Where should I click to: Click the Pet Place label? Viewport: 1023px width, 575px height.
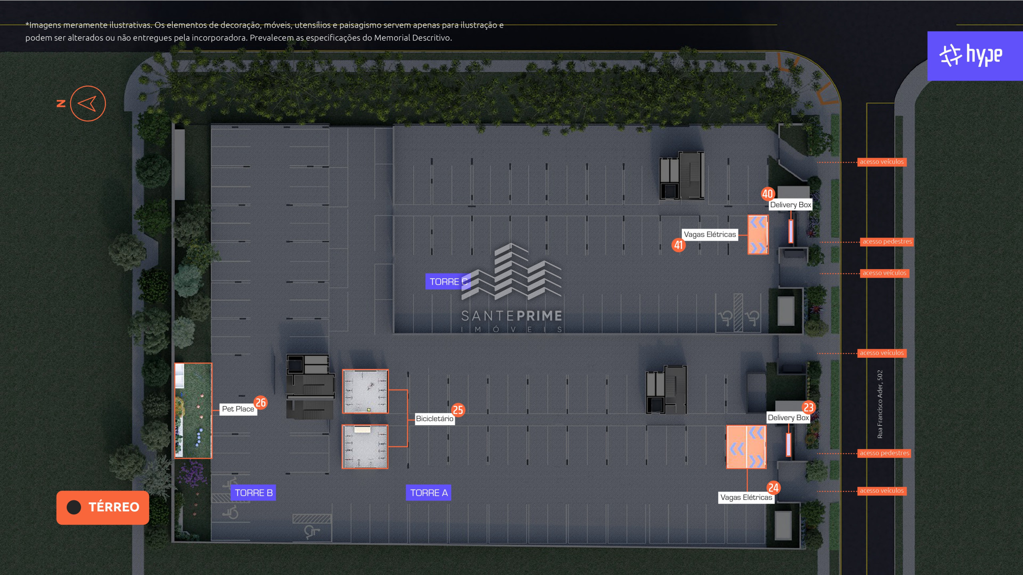click(x=238, y=409)
